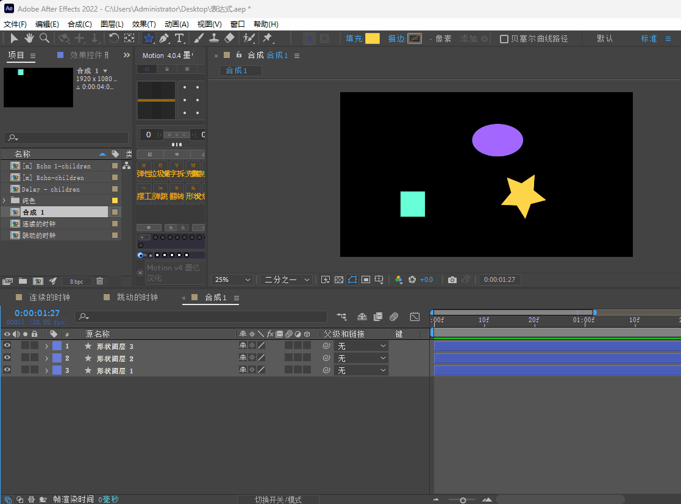Viewport: 681px width, 504px height.
Task: Click the delete trash icon in Project panel
Action: (100, 281)
